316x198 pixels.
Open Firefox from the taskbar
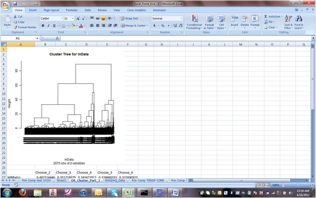click(22, 193)
